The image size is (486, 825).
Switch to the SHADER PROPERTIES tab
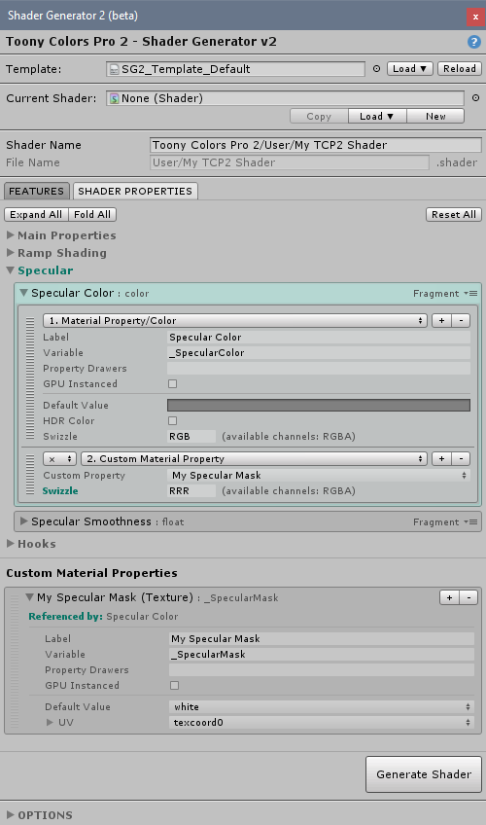[x=135, y=191]
